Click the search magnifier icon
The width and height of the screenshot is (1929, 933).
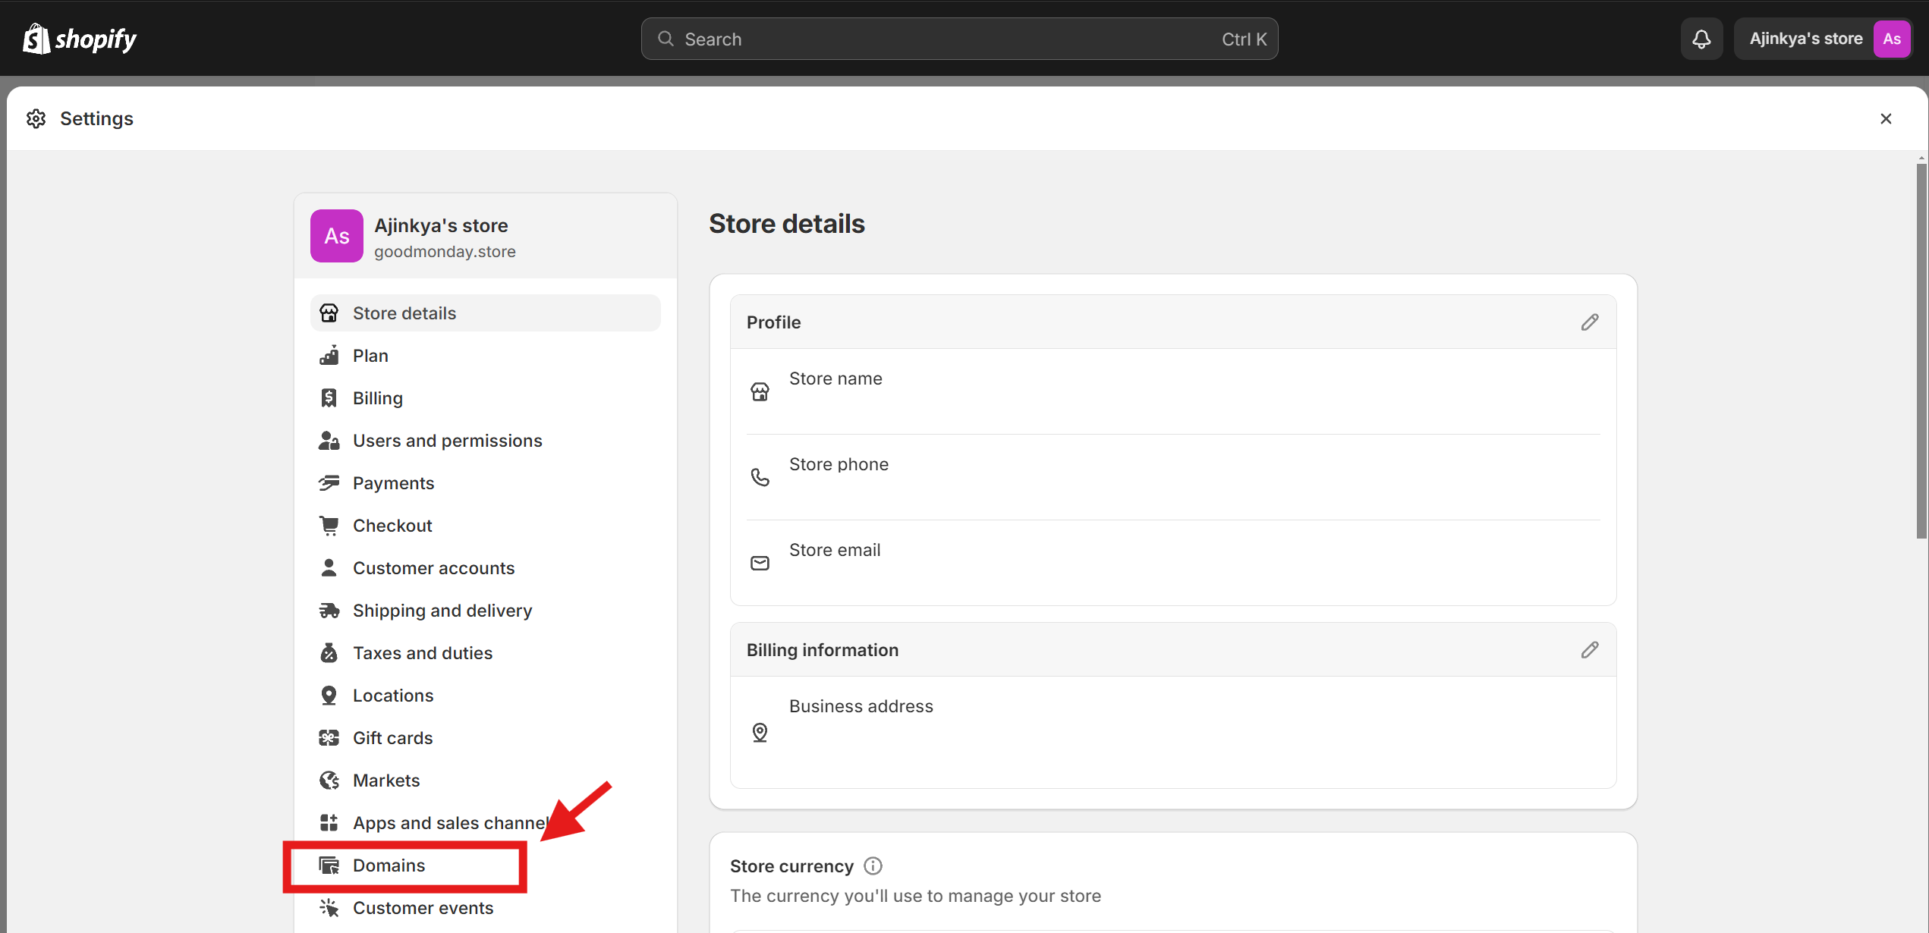click(666, 39)
